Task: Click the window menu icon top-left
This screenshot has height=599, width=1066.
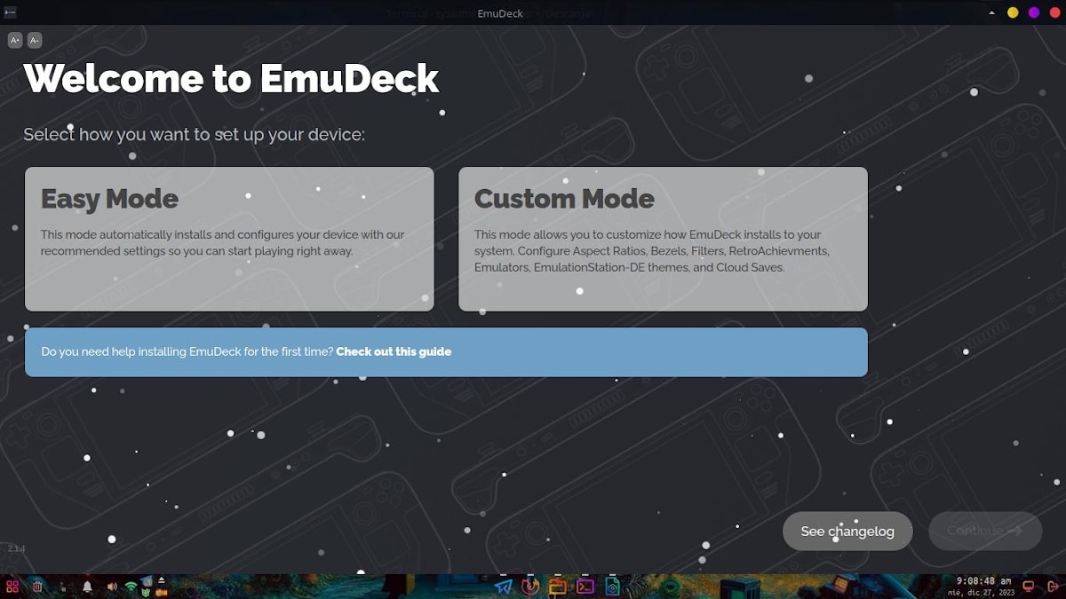Action: pos(10,12)
